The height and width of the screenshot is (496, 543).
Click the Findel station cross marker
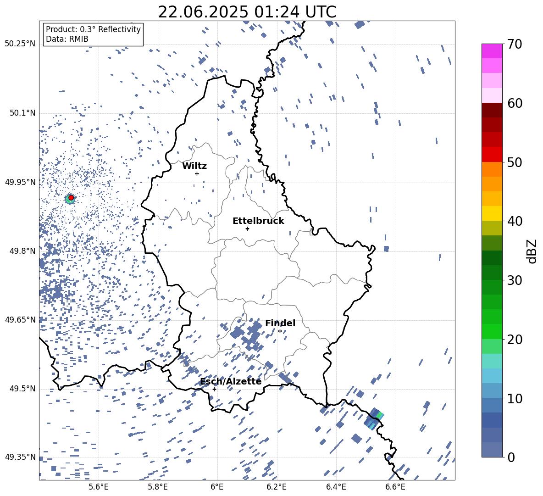[x=280, y=331]
